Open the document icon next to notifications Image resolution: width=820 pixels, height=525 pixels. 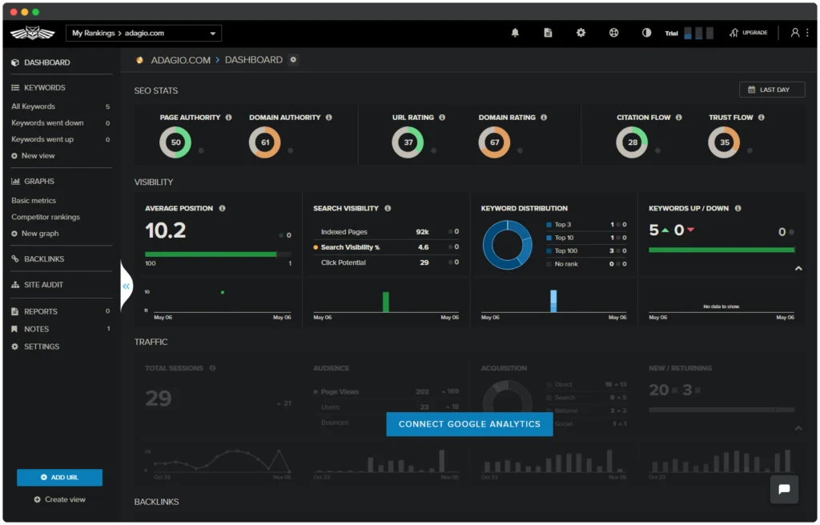(x=548, y=33)
